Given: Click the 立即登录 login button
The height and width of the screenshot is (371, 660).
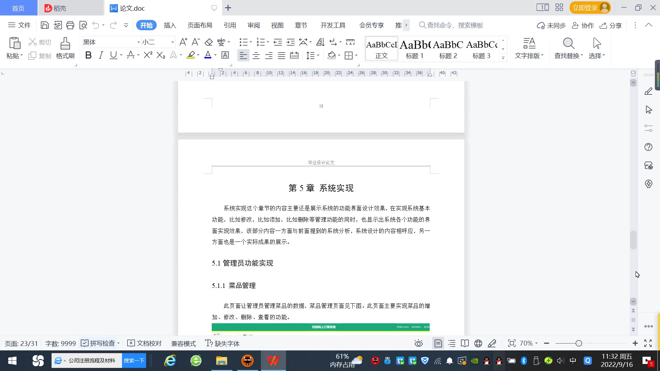Looking at the screenshot, I should (x=585, y=8).
